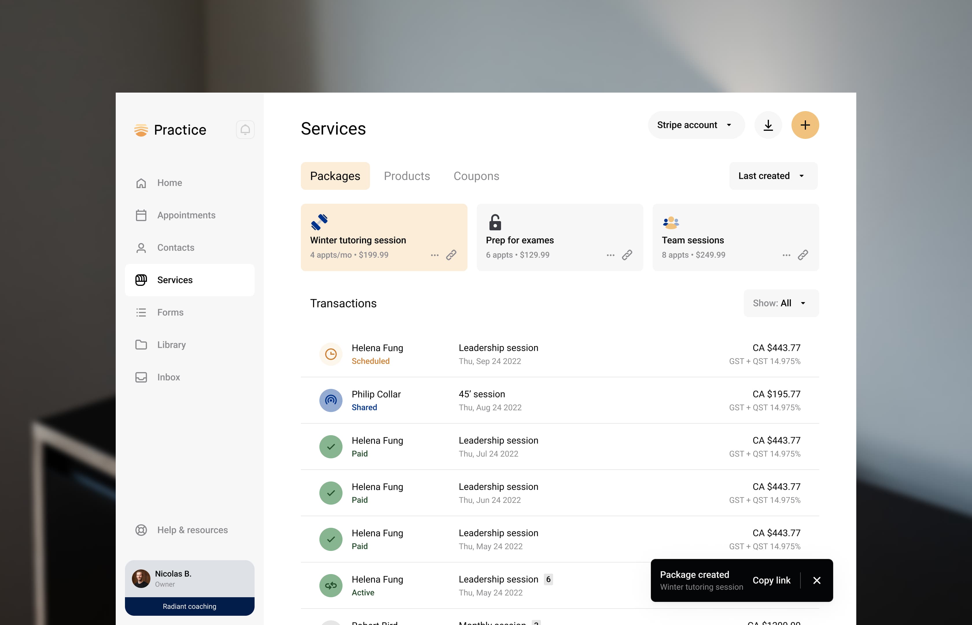This screenshot has width=972, height=625.
Task: Click the price text 8 appts • $249.99
Action: 693,255
